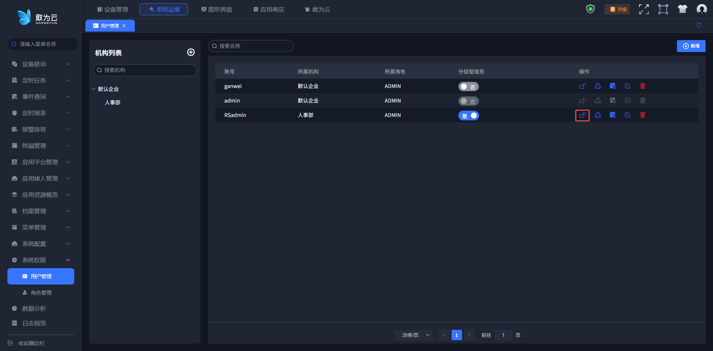713x351 pixels.
Task: Expand the 应用平台管理 menu
Action: point(41,162)
